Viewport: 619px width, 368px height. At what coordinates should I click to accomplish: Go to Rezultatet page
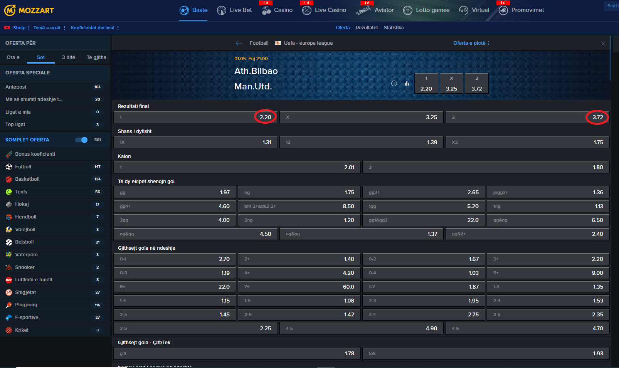[367, 28]
